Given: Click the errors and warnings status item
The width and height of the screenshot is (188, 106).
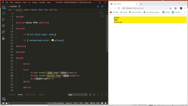Looking at the screenshot, I should pos(5,103).
